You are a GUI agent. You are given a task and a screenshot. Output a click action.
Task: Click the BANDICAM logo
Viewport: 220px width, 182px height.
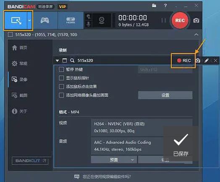(21, 7)
